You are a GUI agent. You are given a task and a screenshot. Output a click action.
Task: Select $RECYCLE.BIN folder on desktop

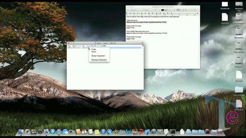[239, 91]
